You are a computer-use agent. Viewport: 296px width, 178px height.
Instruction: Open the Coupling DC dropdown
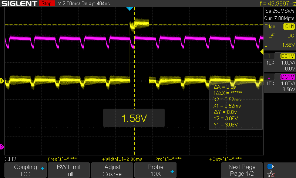(x=26, y=170)
